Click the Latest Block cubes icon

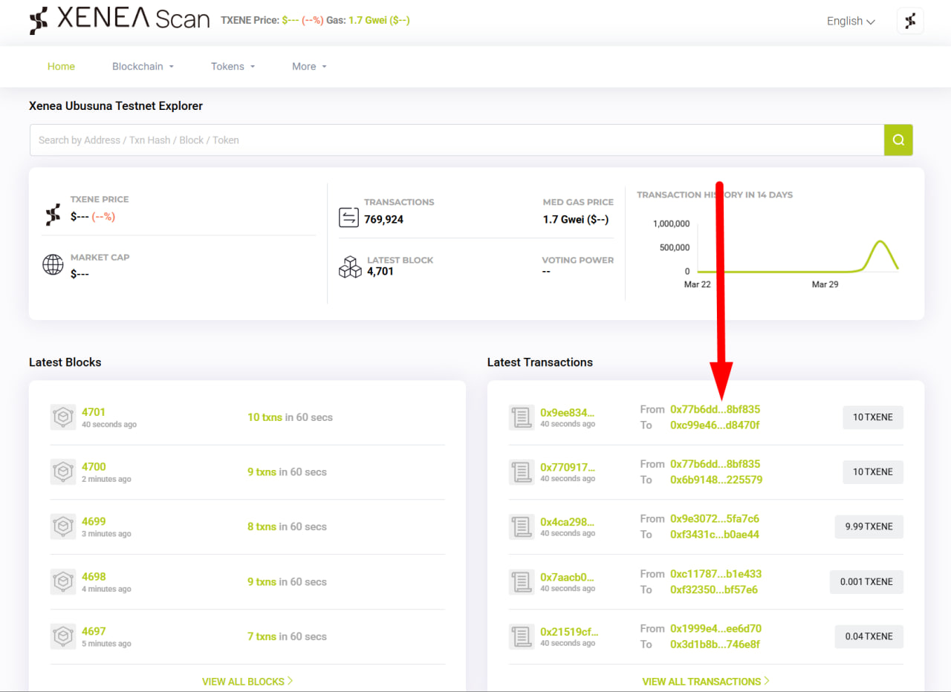coord(350,267)
